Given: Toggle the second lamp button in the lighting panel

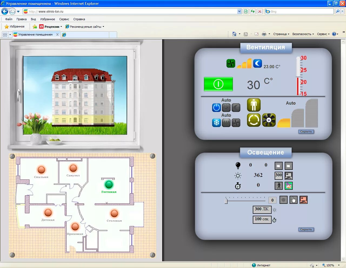Looking at the screenshot, I should tap(288, 166).
